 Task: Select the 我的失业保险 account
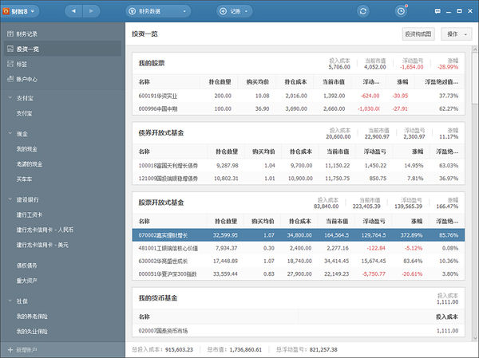32,332
